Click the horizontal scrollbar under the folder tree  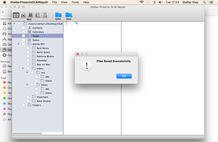point(27,134)
